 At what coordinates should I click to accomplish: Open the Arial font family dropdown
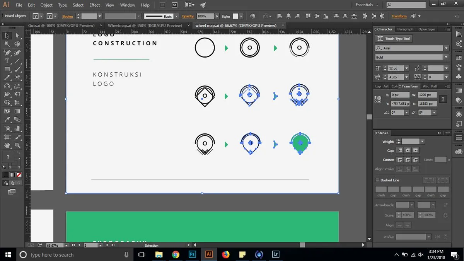[446, 48]
